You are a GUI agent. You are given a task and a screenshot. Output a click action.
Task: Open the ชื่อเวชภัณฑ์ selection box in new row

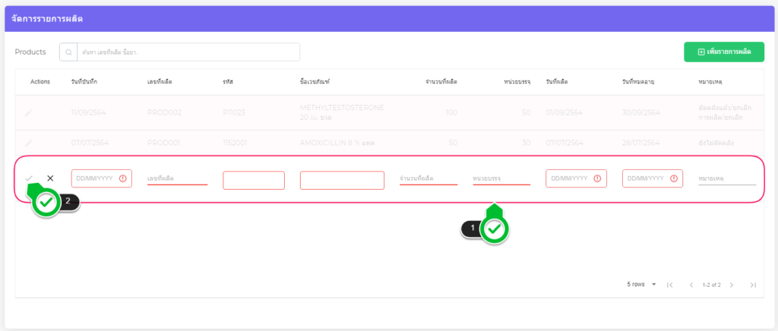tap(342, 180)
